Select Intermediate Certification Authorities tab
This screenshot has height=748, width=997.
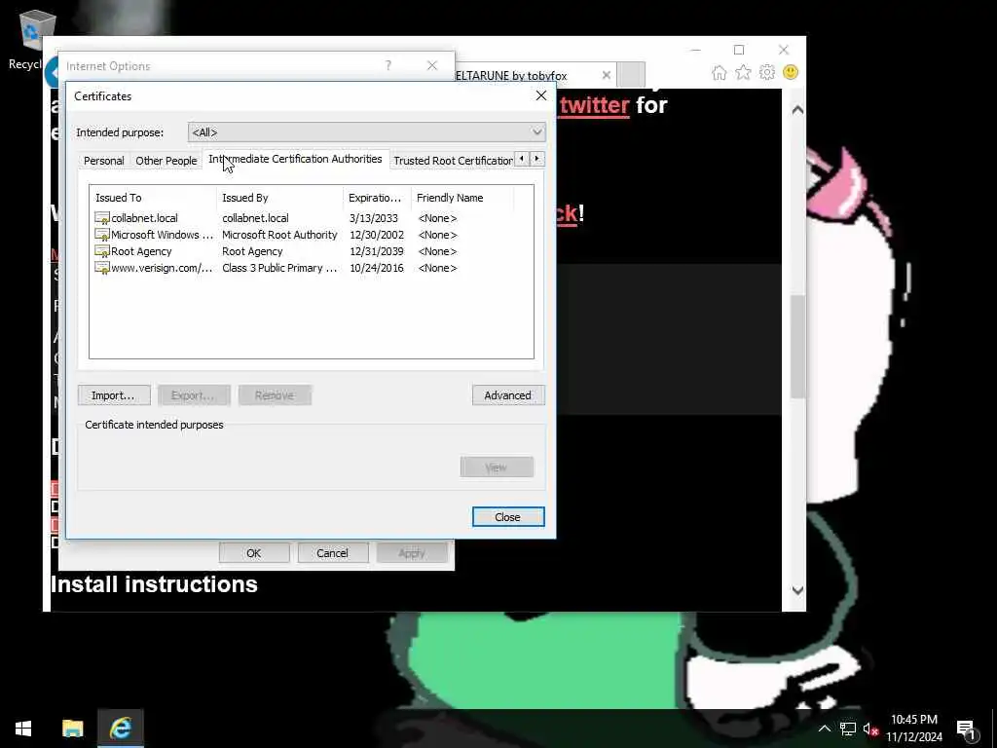click(x=295, y=159)
